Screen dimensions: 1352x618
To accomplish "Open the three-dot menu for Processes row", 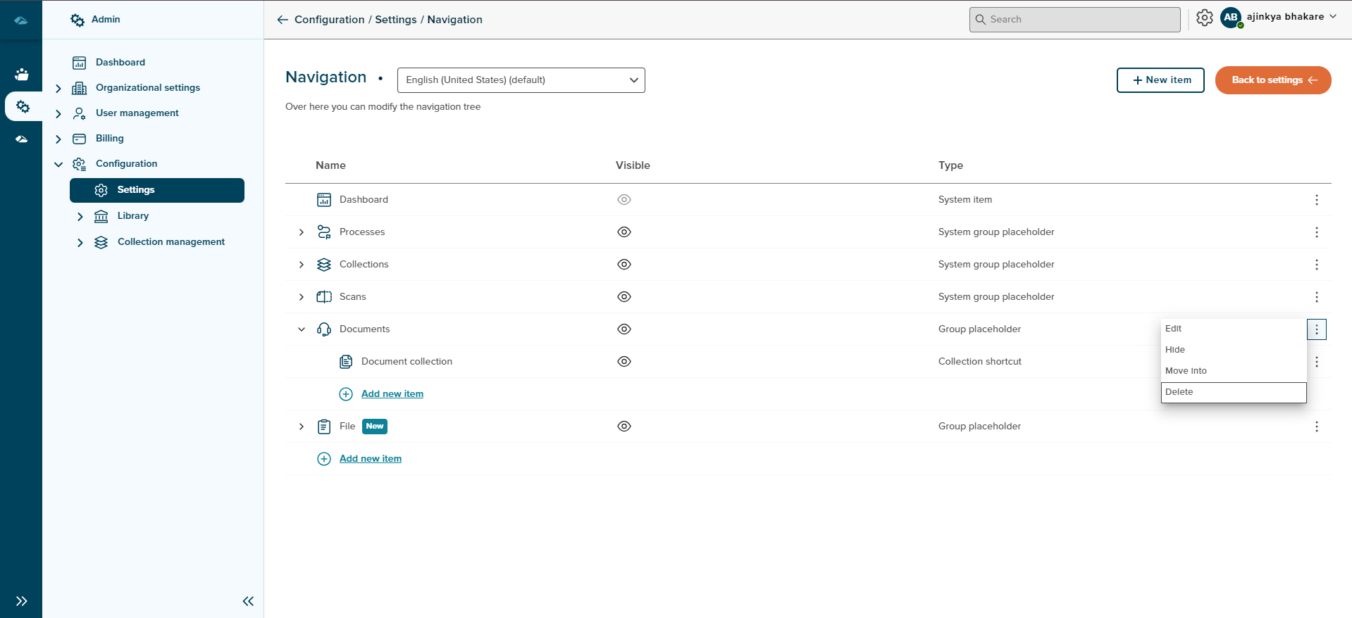I will (1316, 232).
